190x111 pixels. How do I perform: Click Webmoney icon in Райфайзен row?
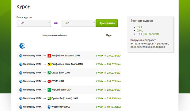(21, 64)
